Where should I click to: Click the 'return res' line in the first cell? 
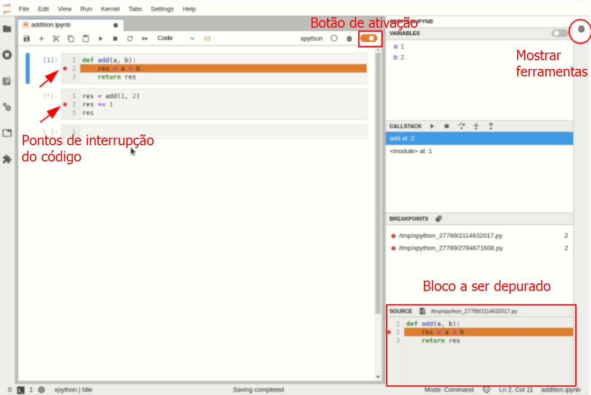pyautogui.click(x=117, y=77)
